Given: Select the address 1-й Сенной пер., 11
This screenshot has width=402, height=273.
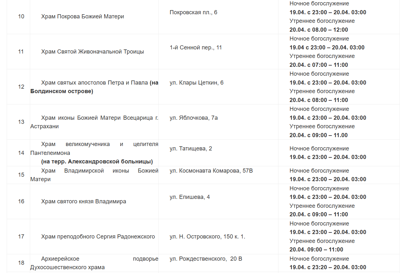Looking at the screenshot, I should pyautogui.click(x=196, y=48).
